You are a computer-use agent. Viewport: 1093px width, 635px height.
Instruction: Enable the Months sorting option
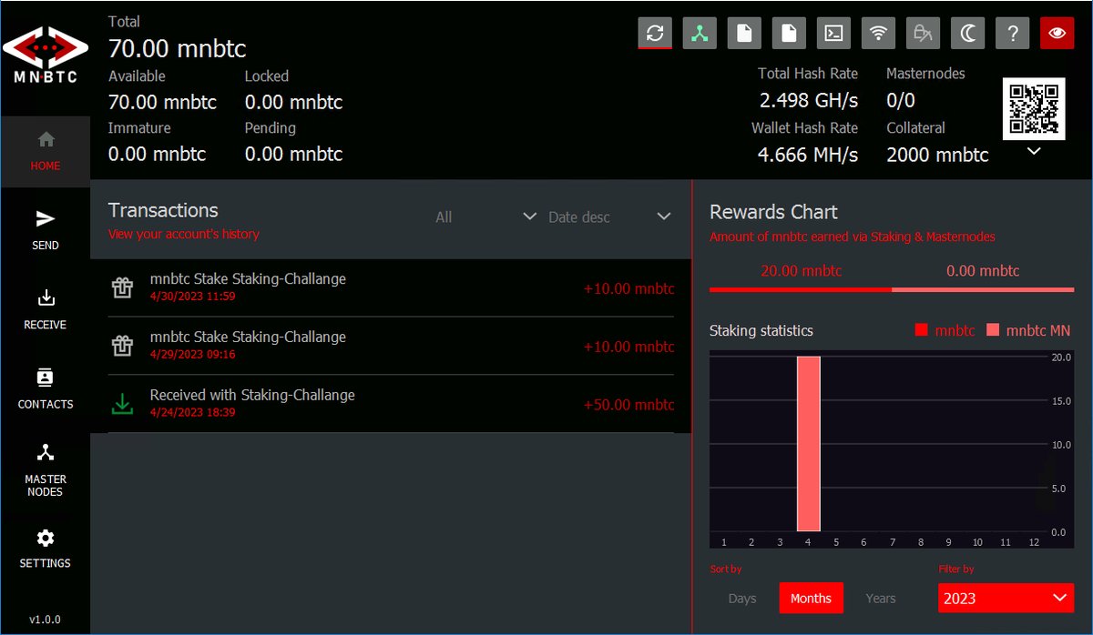[811, 598]
